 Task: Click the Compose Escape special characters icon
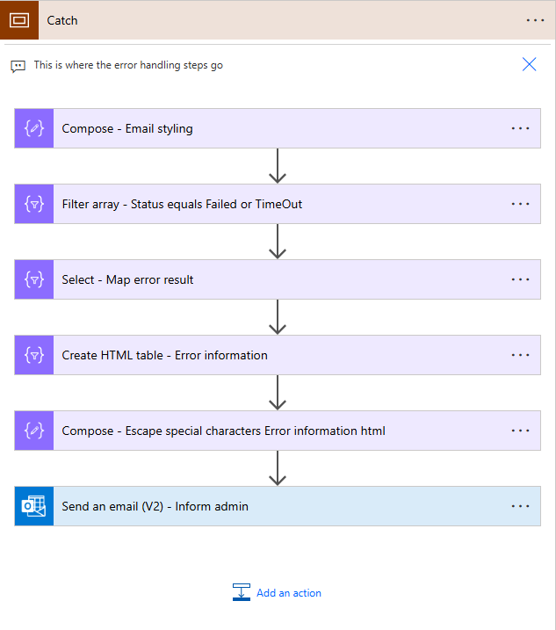pyautogui.click(x=34, y=431)
